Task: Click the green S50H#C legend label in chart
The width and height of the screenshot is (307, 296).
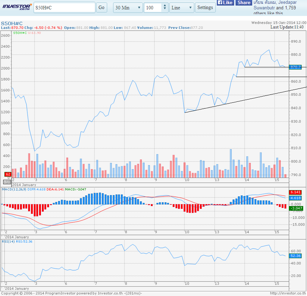Action: [20, 33]
